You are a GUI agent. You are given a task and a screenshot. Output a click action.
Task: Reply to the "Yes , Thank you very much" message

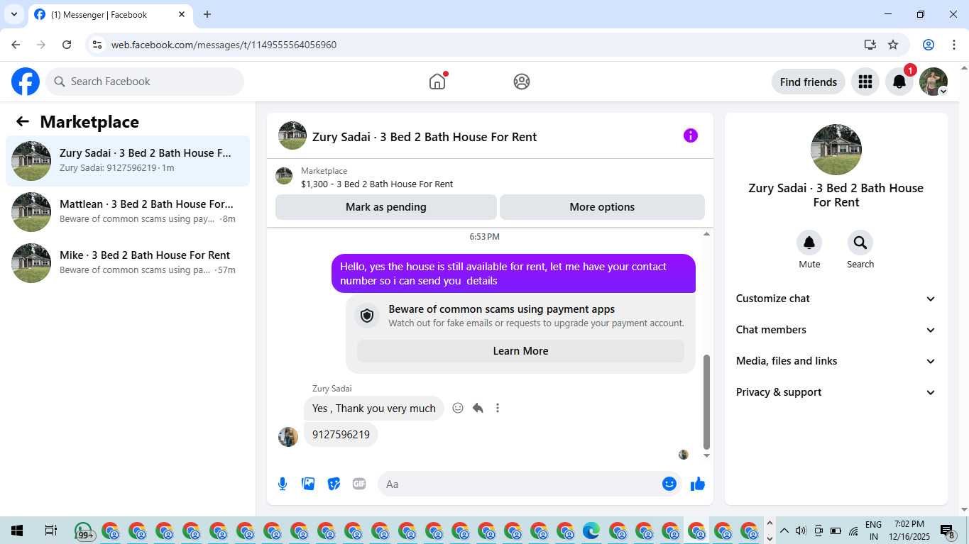[x=478, y=408]
